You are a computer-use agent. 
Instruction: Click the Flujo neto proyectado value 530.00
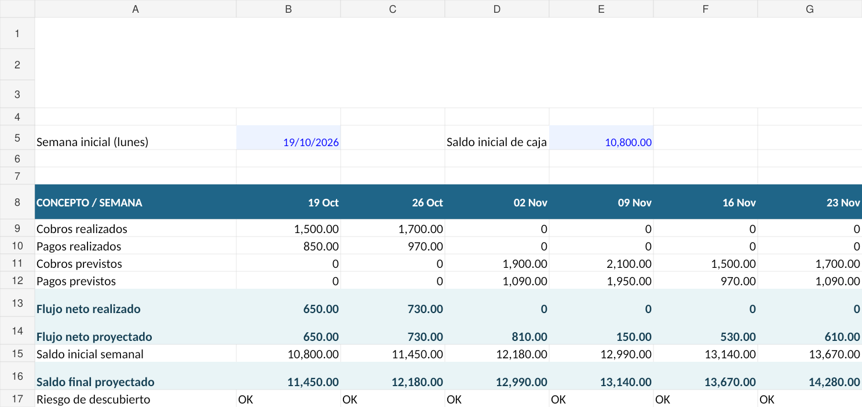[x=706, y=330]
